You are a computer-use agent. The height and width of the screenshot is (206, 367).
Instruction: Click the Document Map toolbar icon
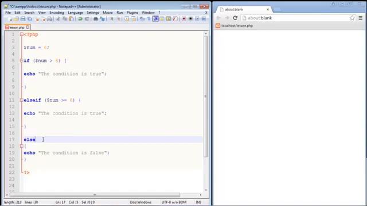(x=169, y=19)
